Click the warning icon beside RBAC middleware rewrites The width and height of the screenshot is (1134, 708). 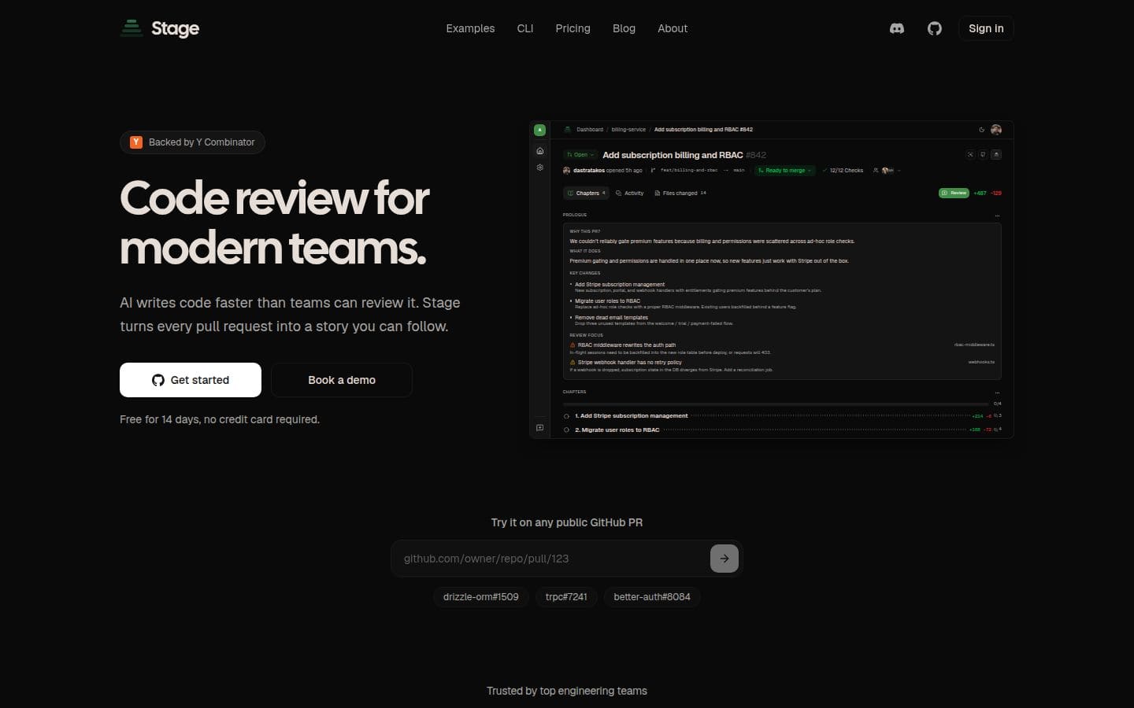coord(573,345)
